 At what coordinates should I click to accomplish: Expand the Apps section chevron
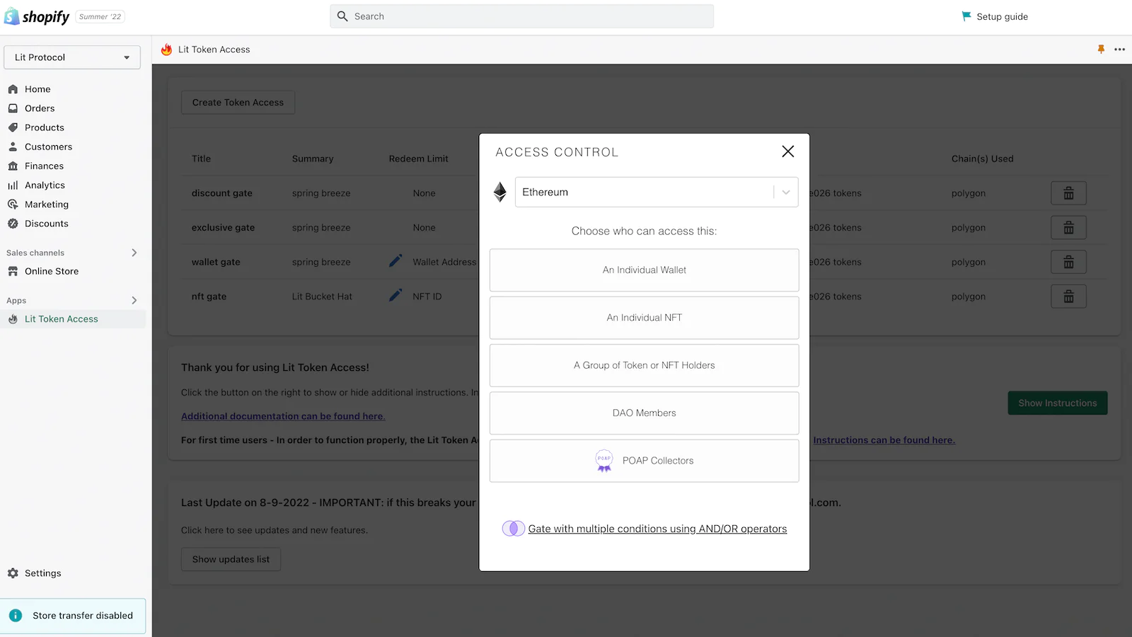tap(134, 300)
